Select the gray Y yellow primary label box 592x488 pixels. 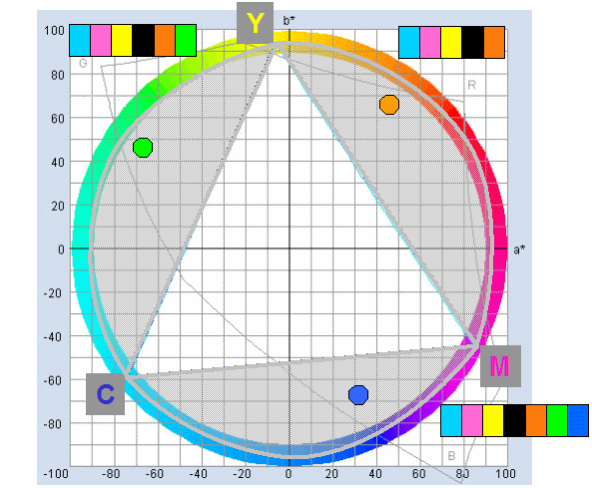[256, 23]
